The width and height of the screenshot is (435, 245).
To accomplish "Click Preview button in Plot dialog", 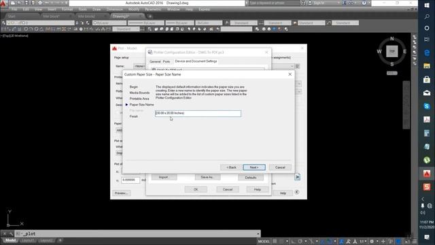I will [122, 193].
